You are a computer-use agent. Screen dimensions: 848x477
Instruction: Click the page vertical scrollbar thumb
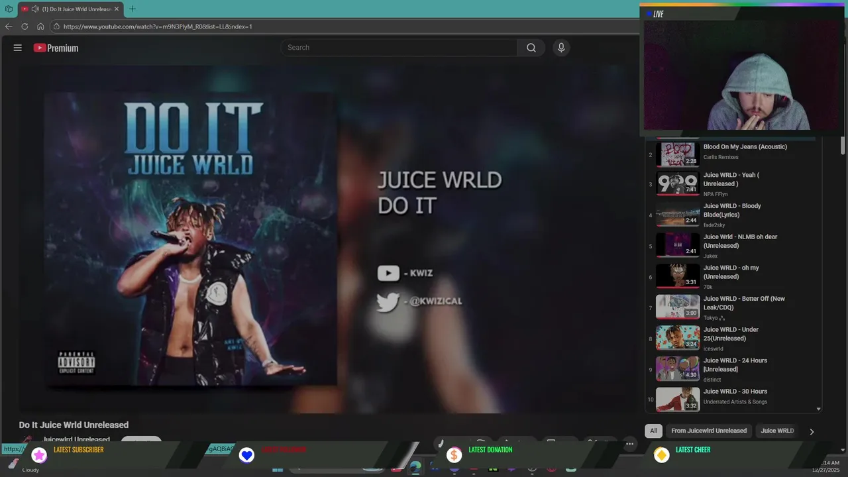point(843,146)
